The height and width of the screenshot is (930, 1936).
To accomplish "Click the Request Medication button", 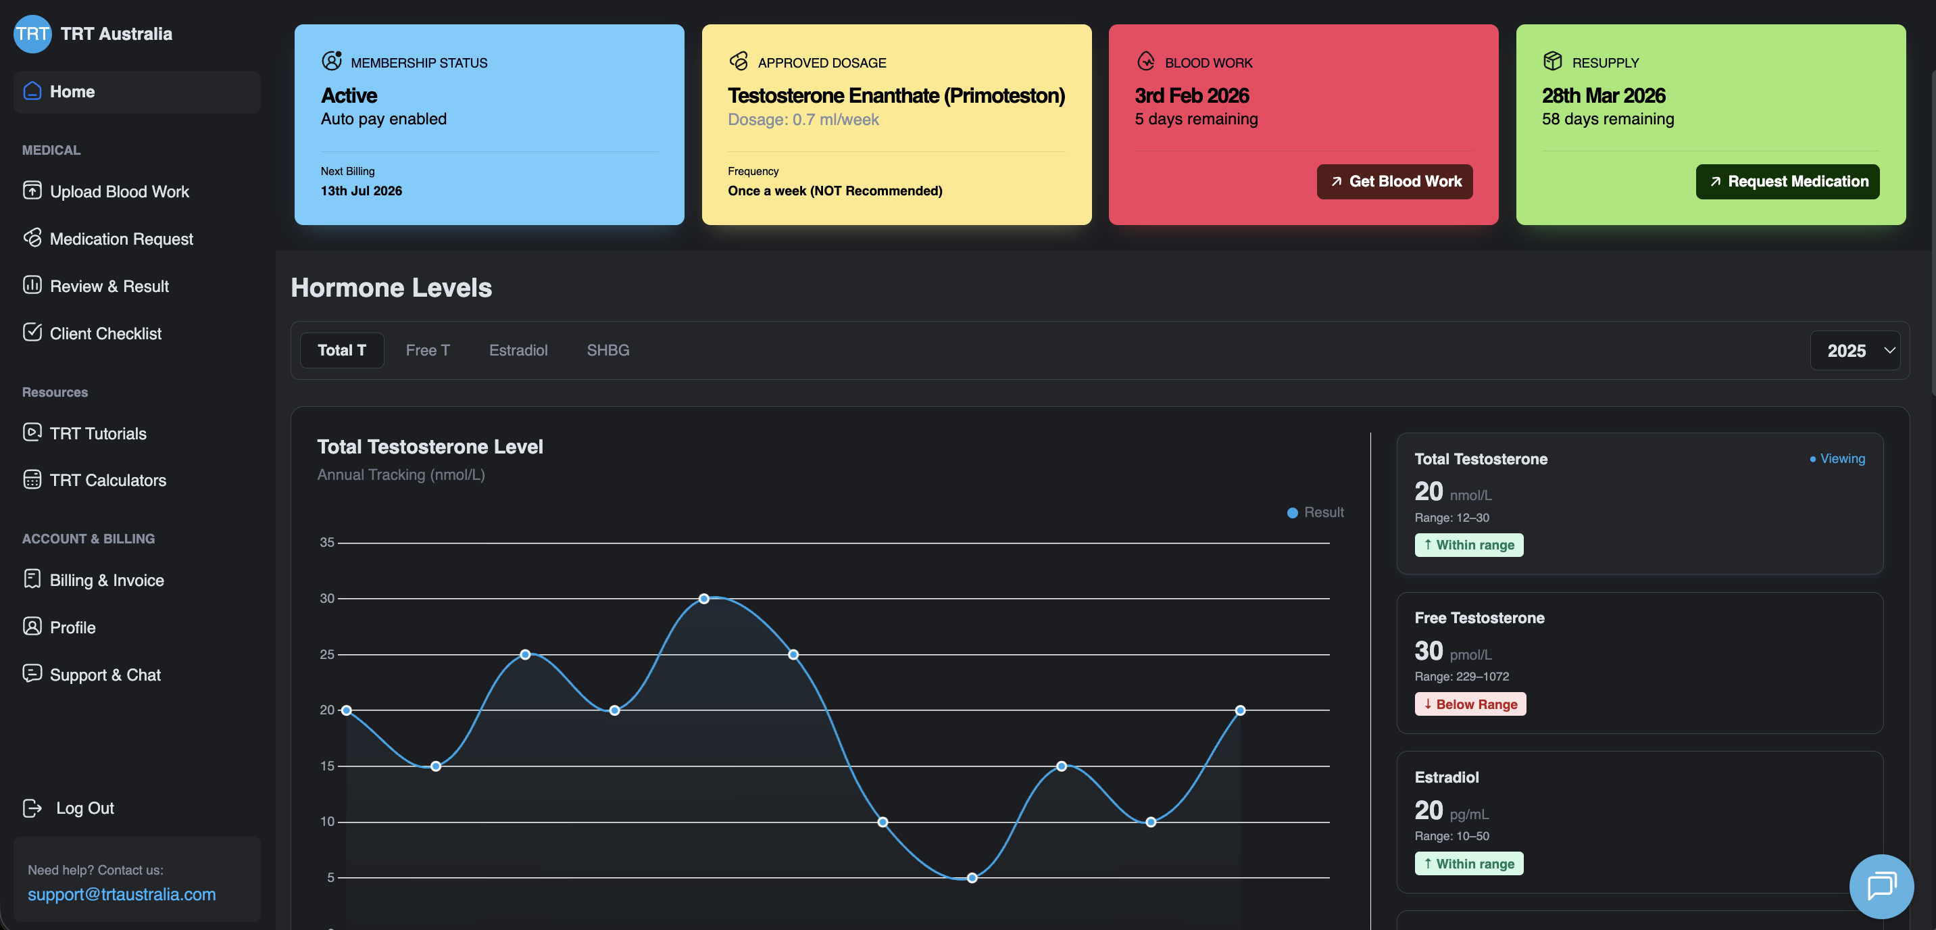I will [x=1787, y=181].
